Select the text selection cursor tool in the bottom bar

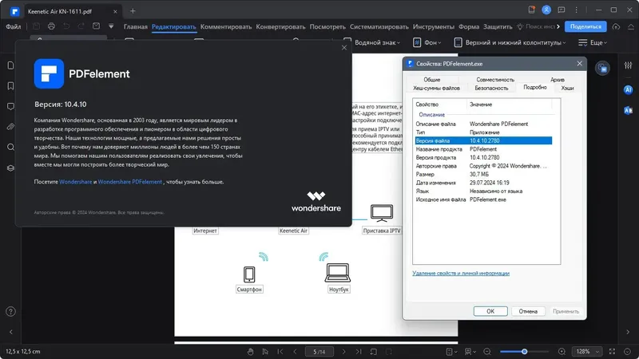pos(265,351)
